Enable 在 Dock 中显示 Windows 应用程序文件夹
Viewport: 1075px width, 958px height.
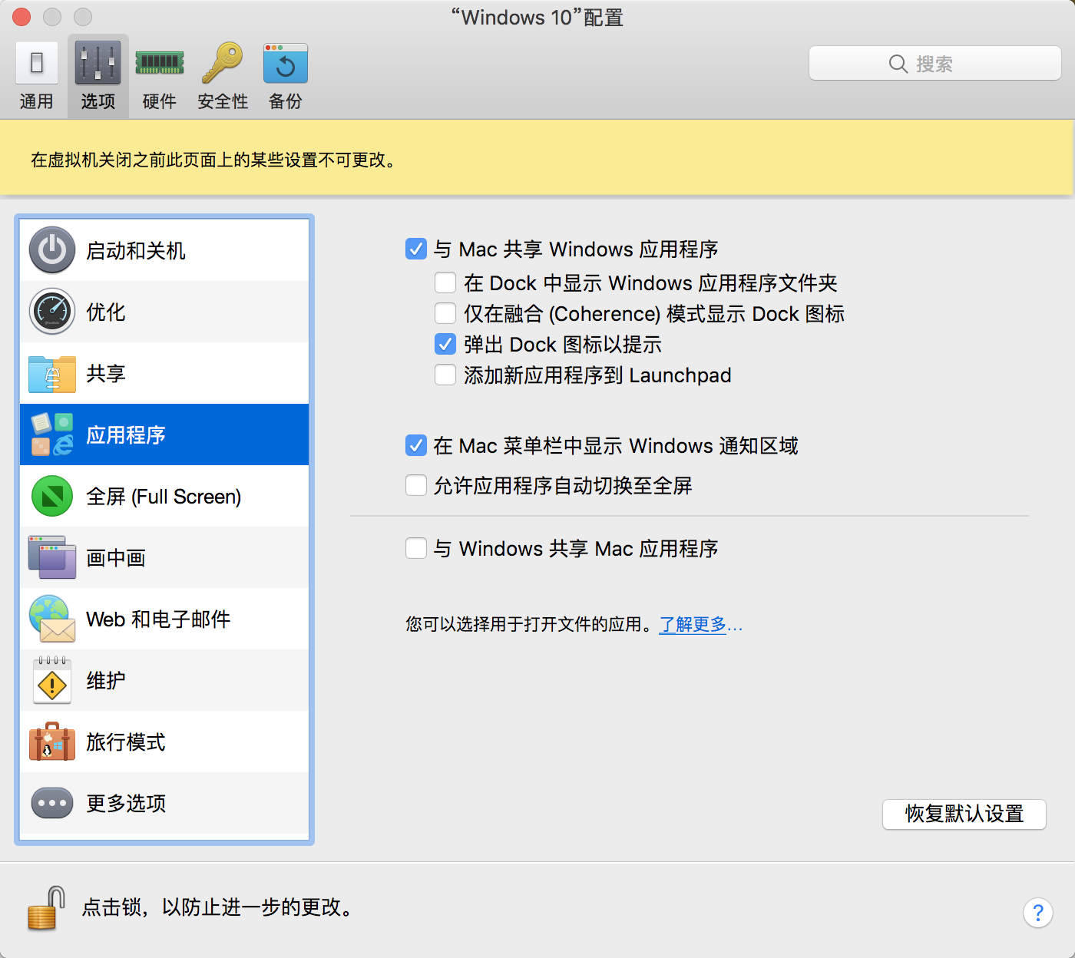(445, 282)
